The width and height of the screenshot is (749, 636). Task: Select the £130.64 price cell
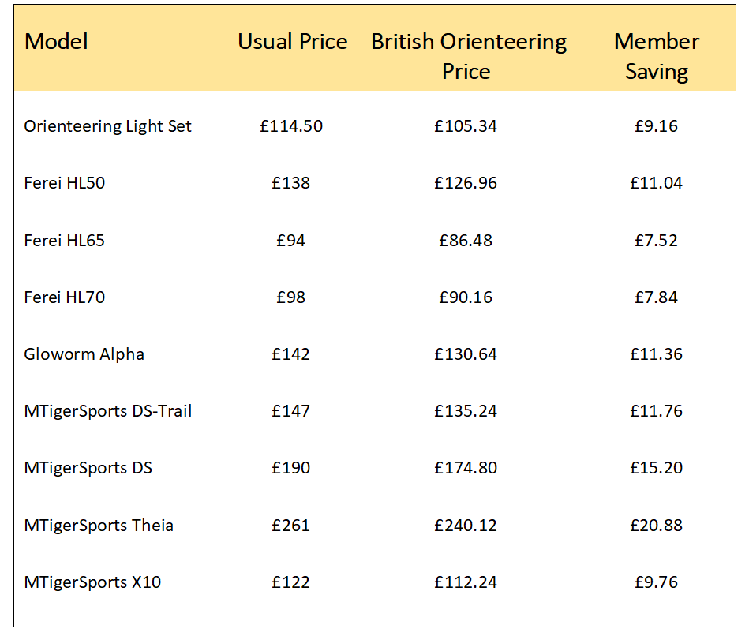tap(466, 354)
